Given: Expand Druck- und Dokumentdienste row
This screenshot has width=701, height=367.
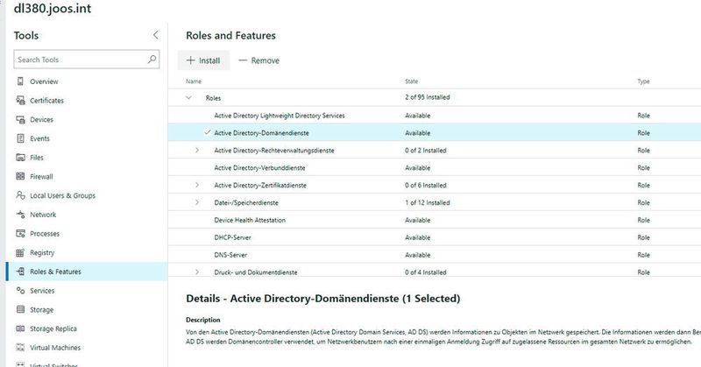Looking at the screenshot, I should pos(197,272).
